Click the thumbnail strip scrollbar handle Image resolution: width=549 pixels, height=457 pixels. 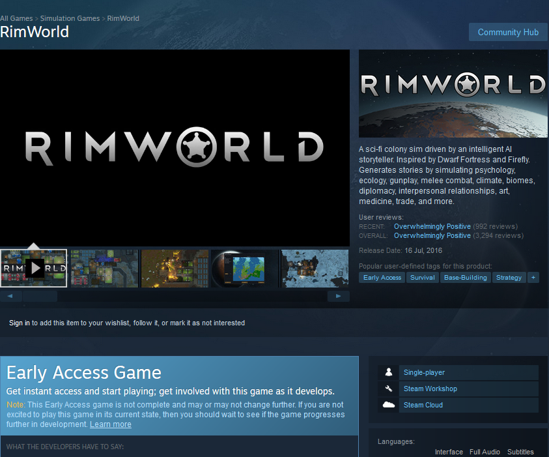pos(40,296)
